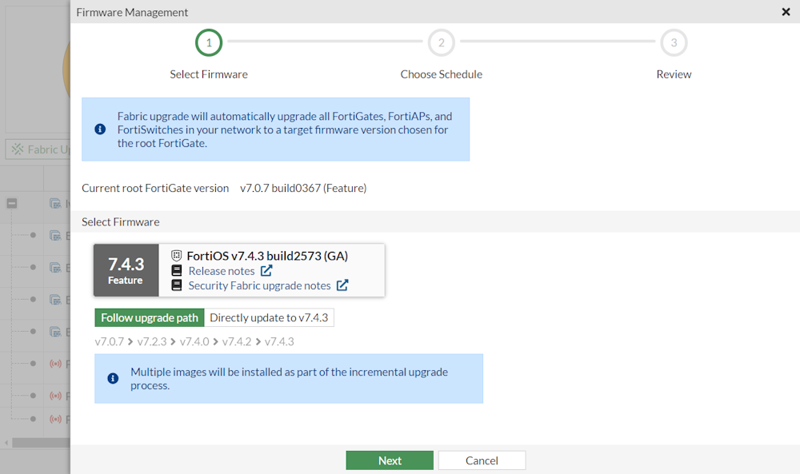800x474 pixels.
Task: Enable the Follow upgrade path option
Action: (149, 317)
